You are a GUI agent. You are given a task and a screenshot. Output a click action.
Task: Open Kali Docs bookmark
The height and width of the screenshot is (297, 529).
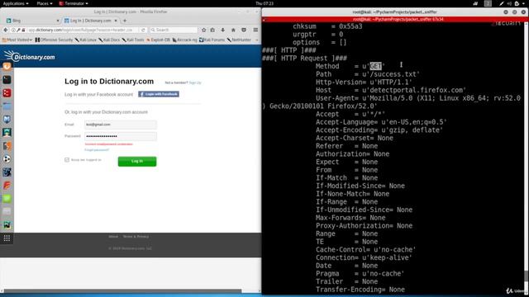[109, 40]
